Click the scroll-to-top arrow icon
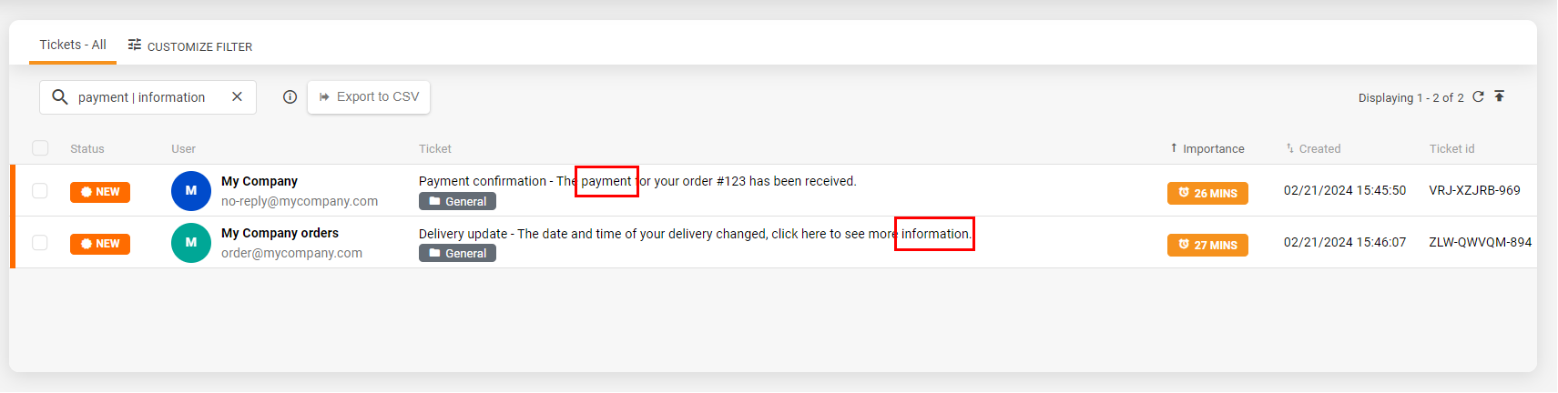The image size is (1558, 393). (x=1499, y=96)
